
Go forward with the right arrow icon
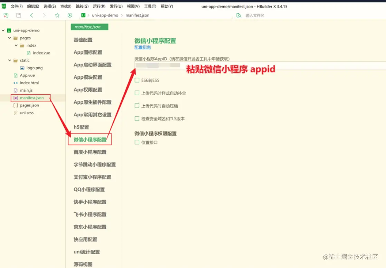click(x=44, y=15)
